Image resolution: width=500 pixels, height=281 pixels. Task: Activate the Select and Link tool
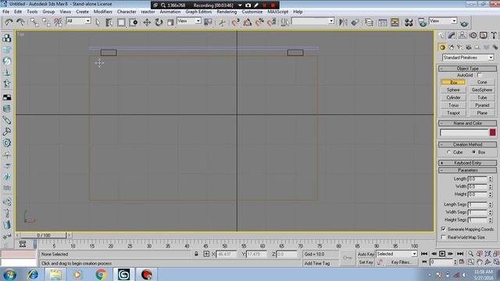(34, 22)
